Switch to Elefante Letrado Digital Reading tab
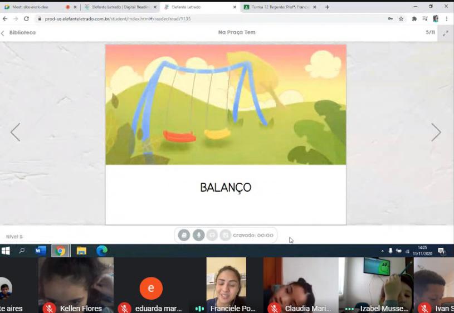 click(117, 7)
